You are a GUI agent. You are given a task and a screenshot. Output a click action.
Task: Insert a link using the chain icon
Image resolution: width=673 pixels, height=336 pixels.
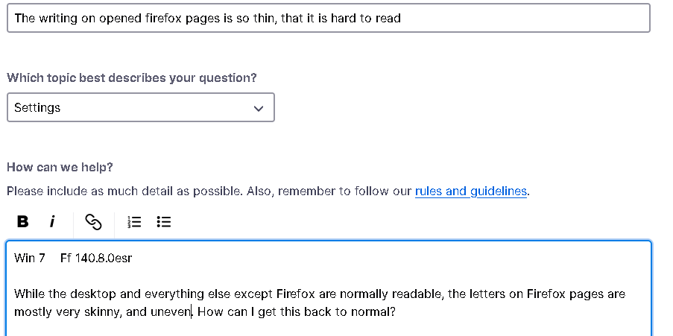point(93,221)
